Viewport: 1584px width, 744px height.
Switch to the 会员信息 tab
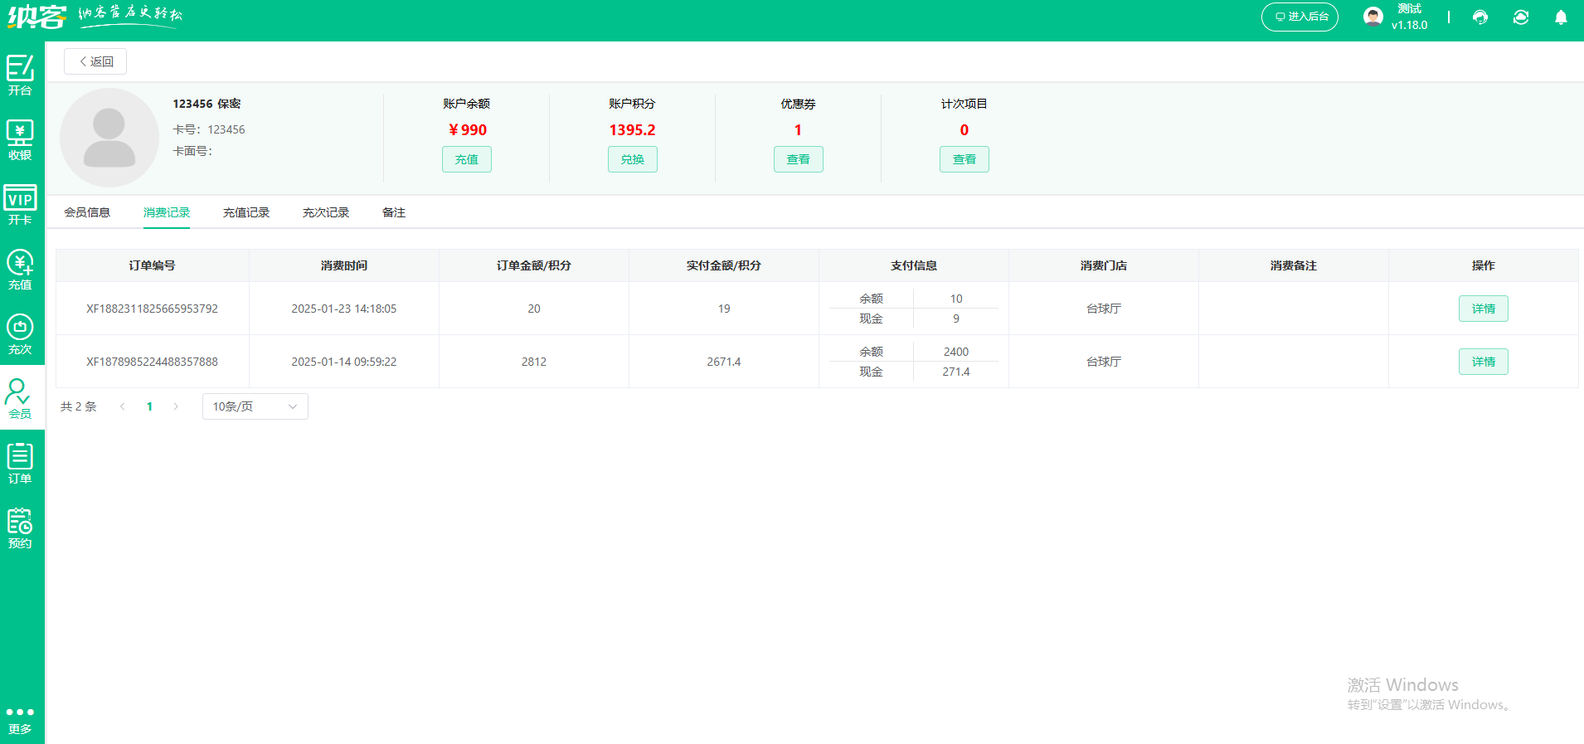click(87, 212)
